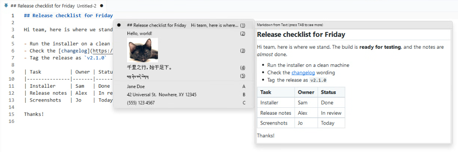Screen dimensions: 458x152
Task: Pick the "(555) 123 4567" phone entry
Action: [183, 103]
